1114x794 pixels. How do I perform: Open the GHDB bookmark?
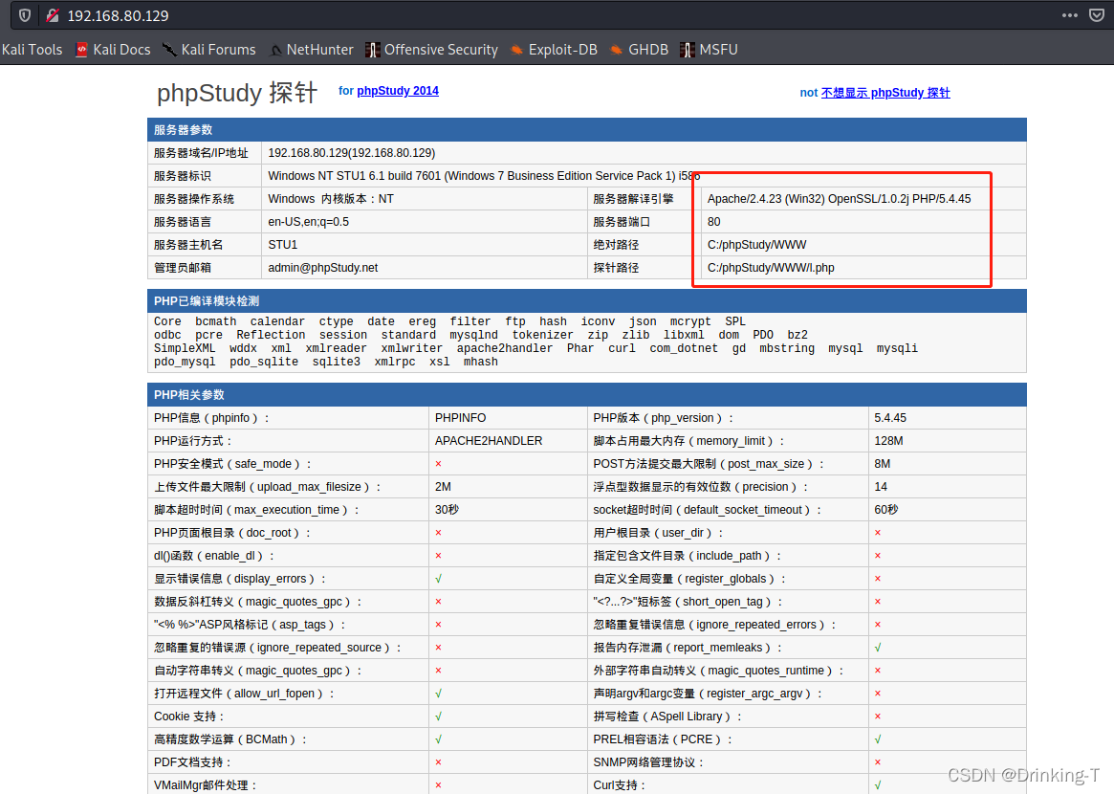pos(640,49)
